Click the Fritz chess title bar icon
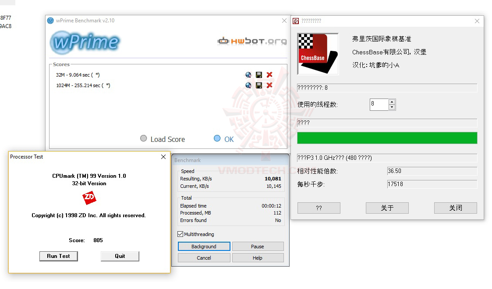 (296, 21)
